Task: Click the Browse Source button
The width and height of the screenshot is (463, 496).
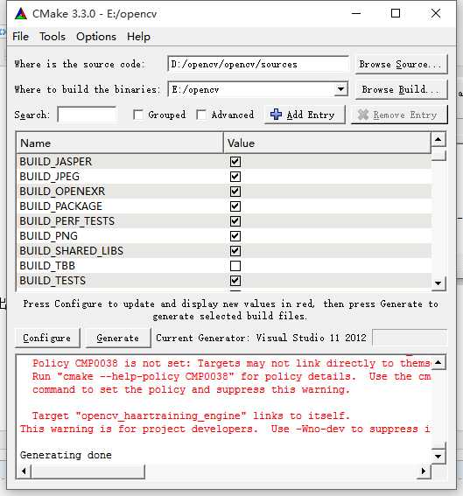Action: pyautogui.click(x=401, y=65)
